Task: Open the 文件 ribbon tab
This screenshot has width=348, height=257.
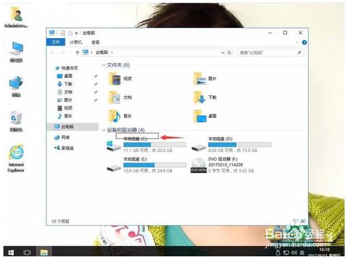Action: coord(56,42)
